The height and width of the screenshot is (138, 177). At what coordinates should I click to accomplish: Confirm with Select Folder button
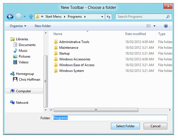(x=125, y=126)
